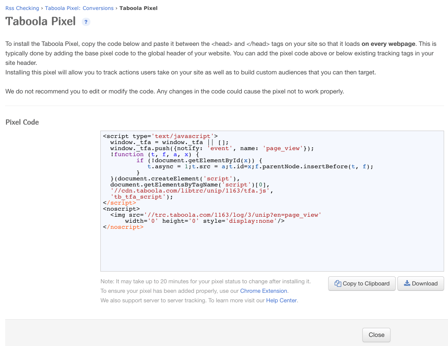Open the help question mark icon beside Taboola Pixel
Screen dimensions: 448x346
[x=86, y=22]
